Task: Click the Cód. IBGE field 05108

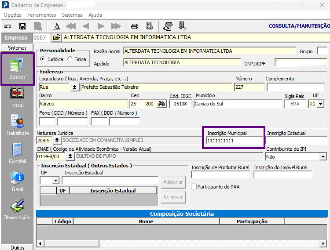Action: tap(180, 104)
